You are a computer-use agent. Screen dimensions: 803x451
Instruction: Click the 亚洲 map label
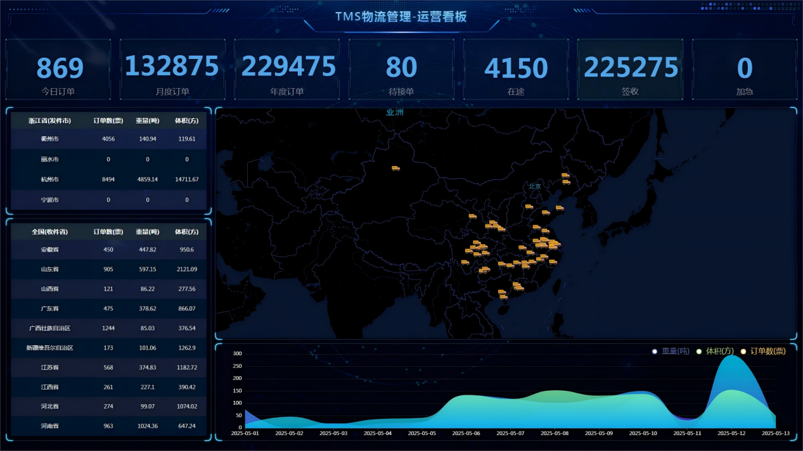[395, 112]
